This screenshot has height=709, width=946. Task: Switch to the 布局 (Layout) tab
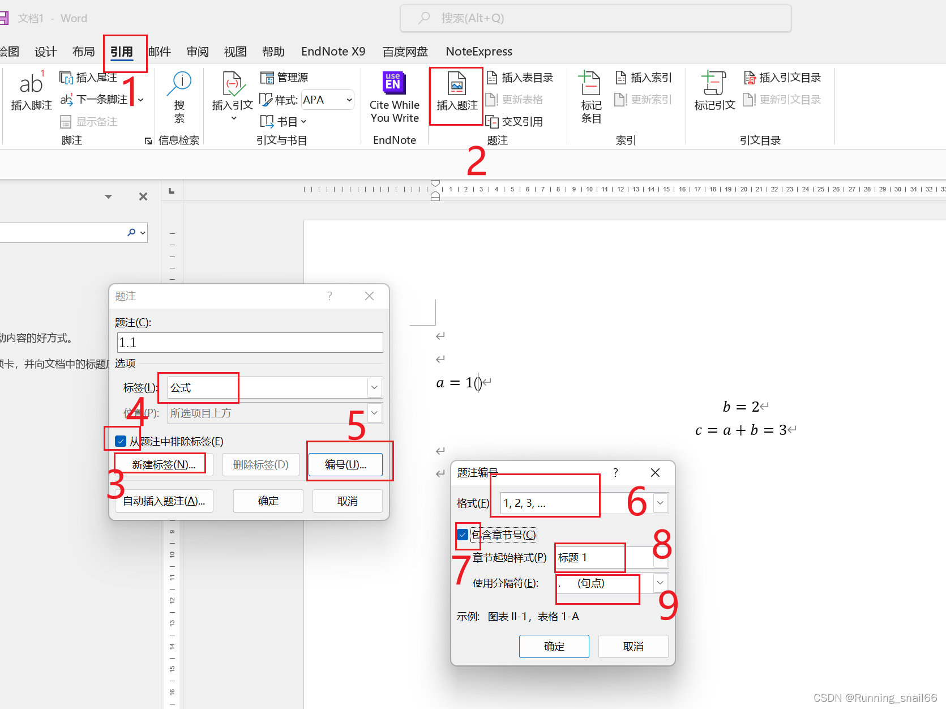(x=84, y=52)
